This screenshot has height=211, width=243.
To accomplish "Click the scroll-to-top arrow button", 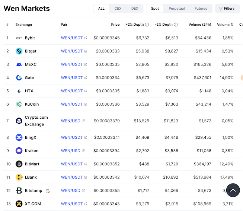I will (x=233, y=190).
